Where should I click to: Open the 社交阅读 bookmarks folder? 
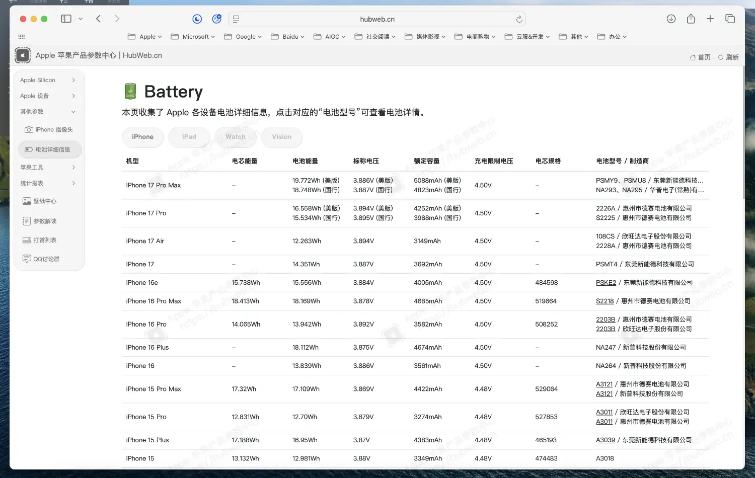point(375,37)
